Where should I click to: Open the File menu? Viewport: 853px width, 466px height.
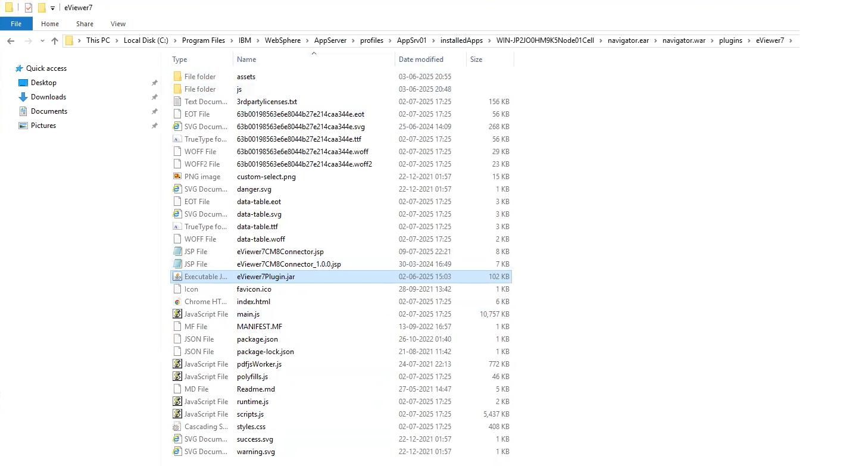(x=16, y=24)
